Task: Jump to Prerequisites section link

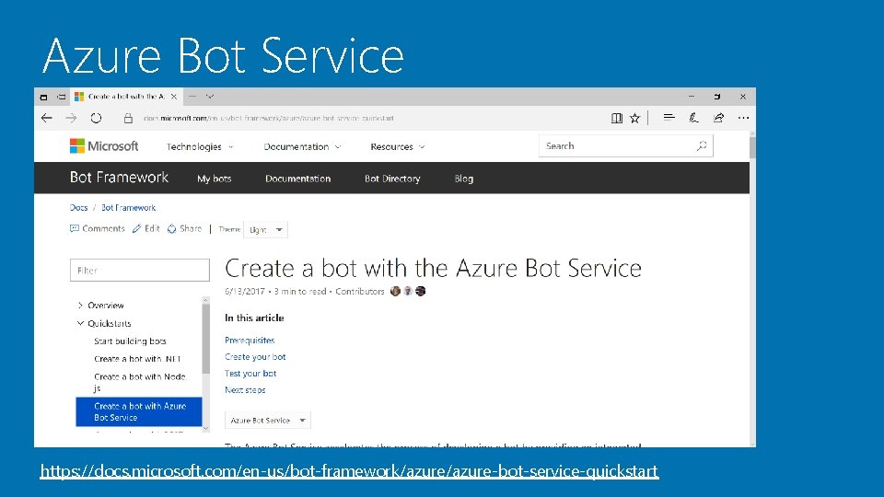Action: point(250,341)
